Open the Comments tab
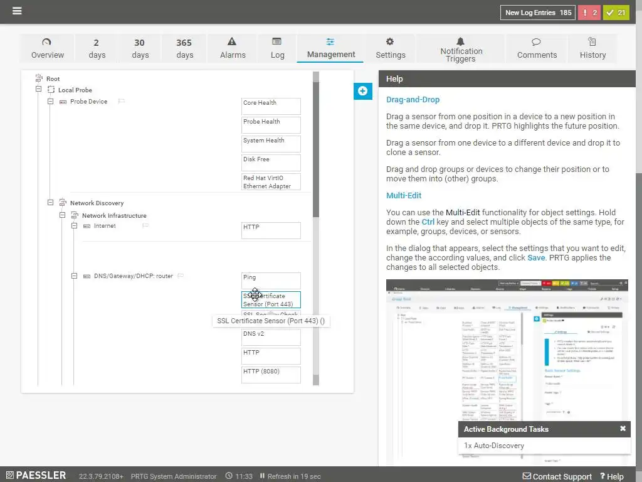 [x=537, y=48]
